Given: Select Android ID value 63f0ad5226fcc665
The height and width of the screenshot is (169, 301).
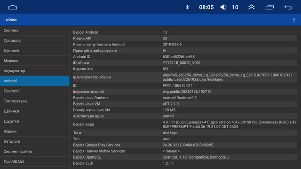Looking at the screenshot, I should [179, 57].
